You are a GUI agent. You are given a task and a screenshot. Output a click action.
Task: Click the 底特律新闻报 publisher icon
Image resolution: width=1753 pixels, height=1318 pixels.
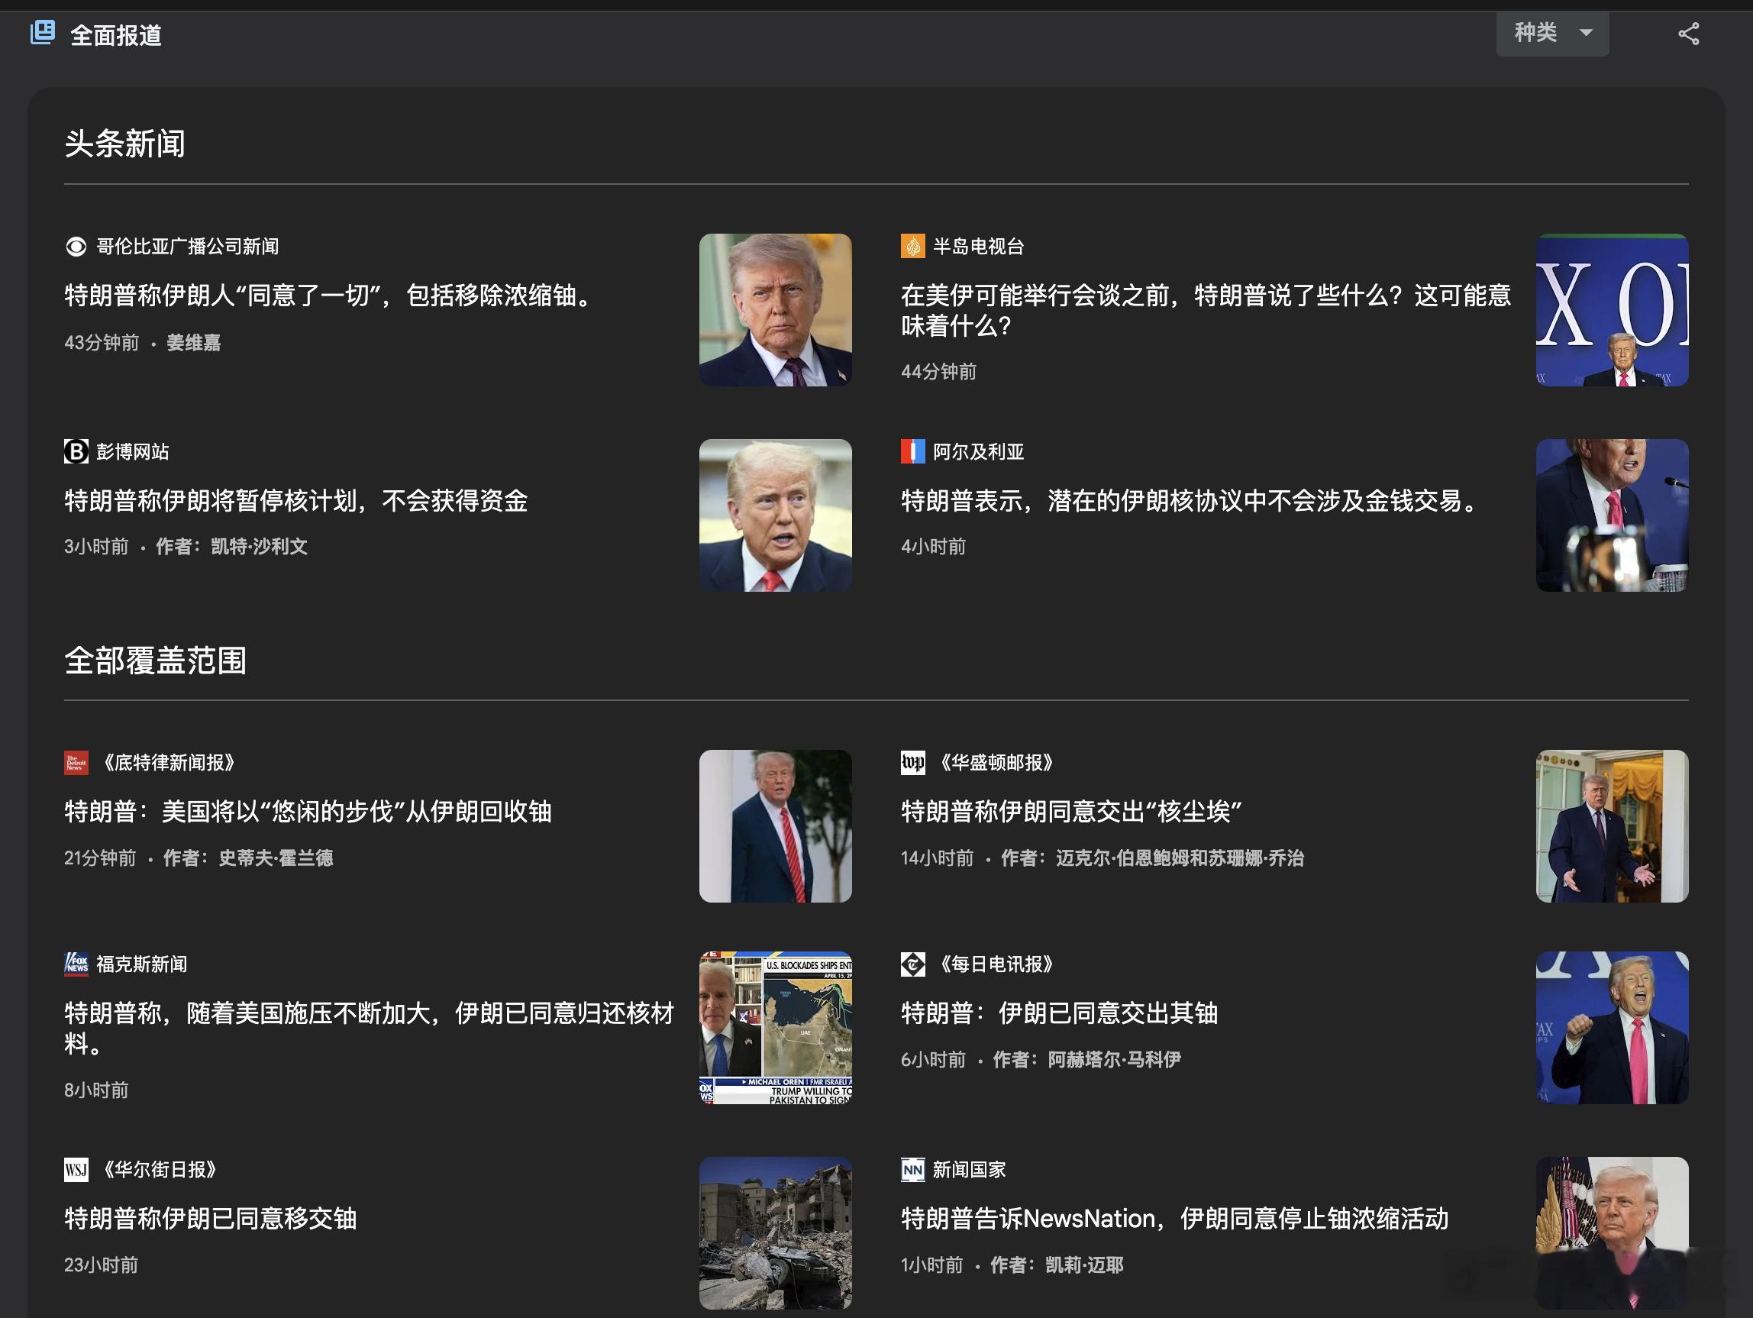(76, 763)
